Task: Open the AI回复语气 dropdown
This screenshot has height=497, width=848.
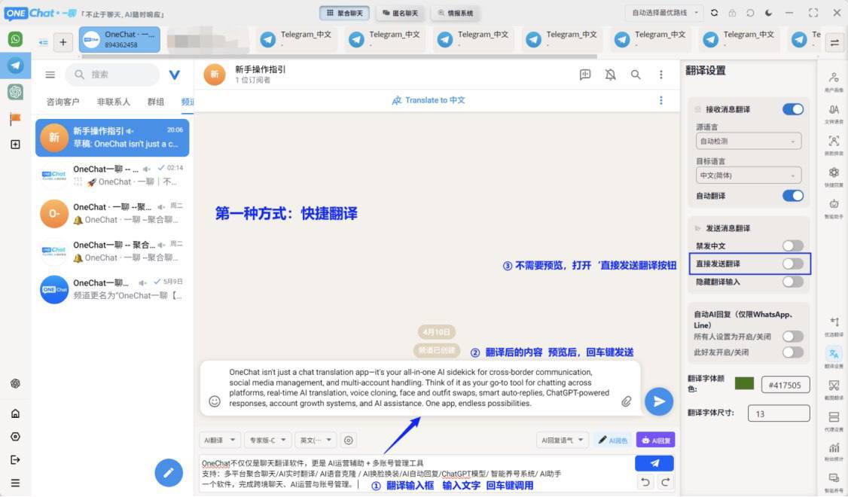Action: 563,441
